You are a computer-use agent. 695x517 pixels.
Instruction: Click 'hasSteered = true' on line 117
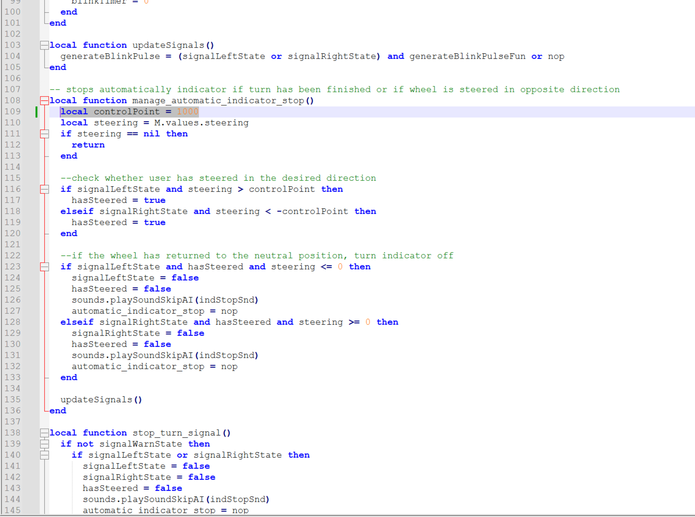pos(119,200)
